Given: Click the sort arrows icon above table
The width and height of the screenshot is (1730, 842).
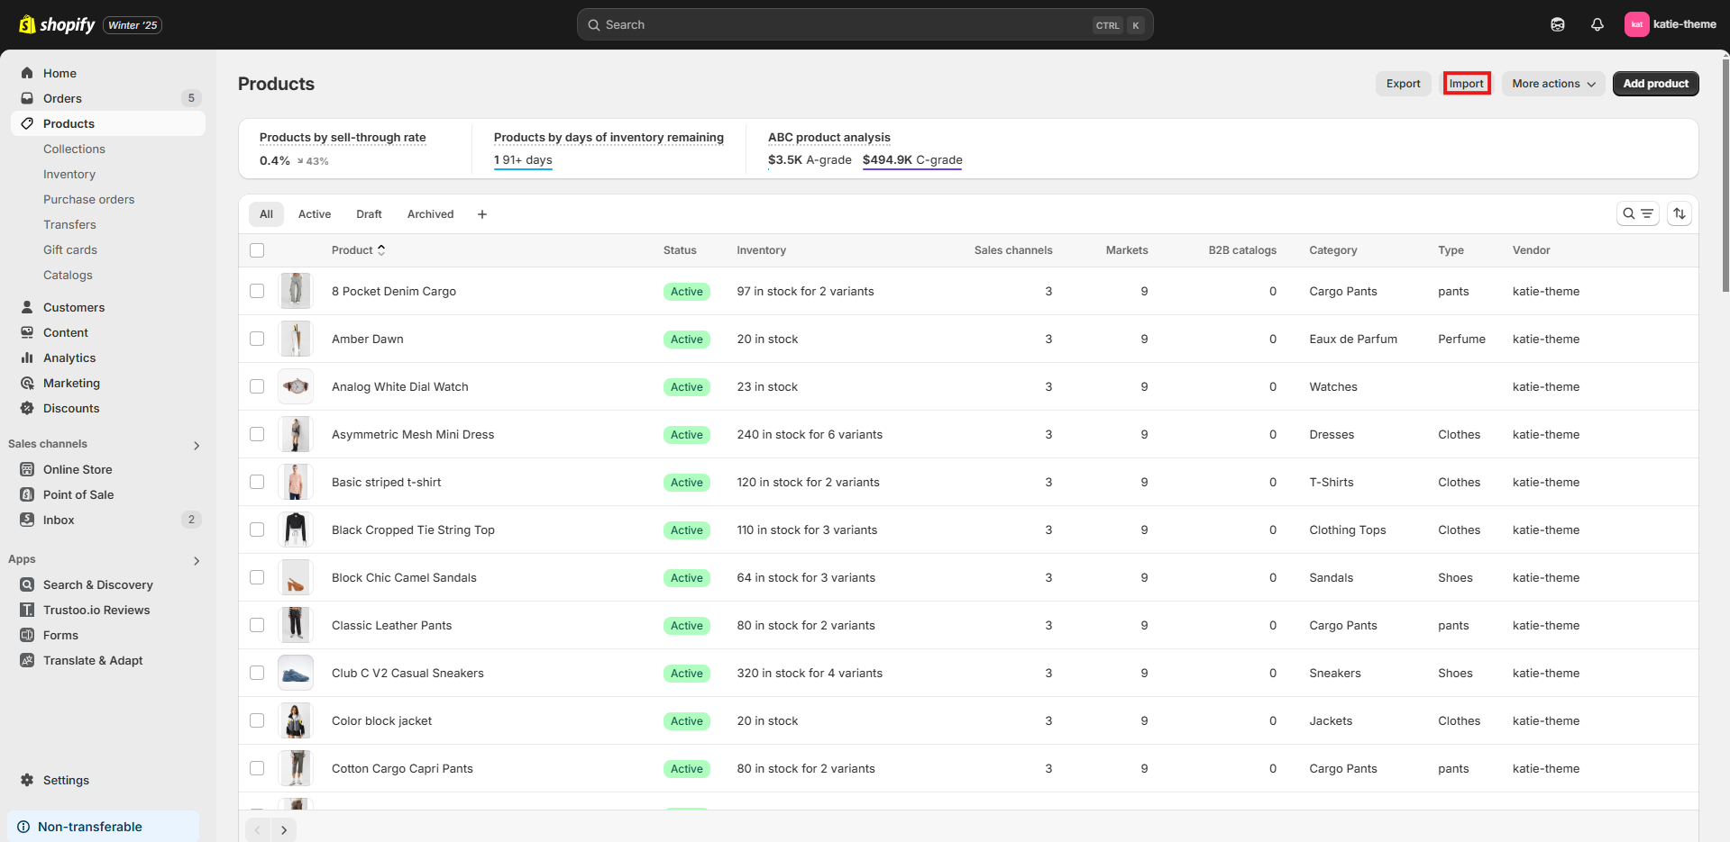Looking at the screenshot, I should 1679,213.
